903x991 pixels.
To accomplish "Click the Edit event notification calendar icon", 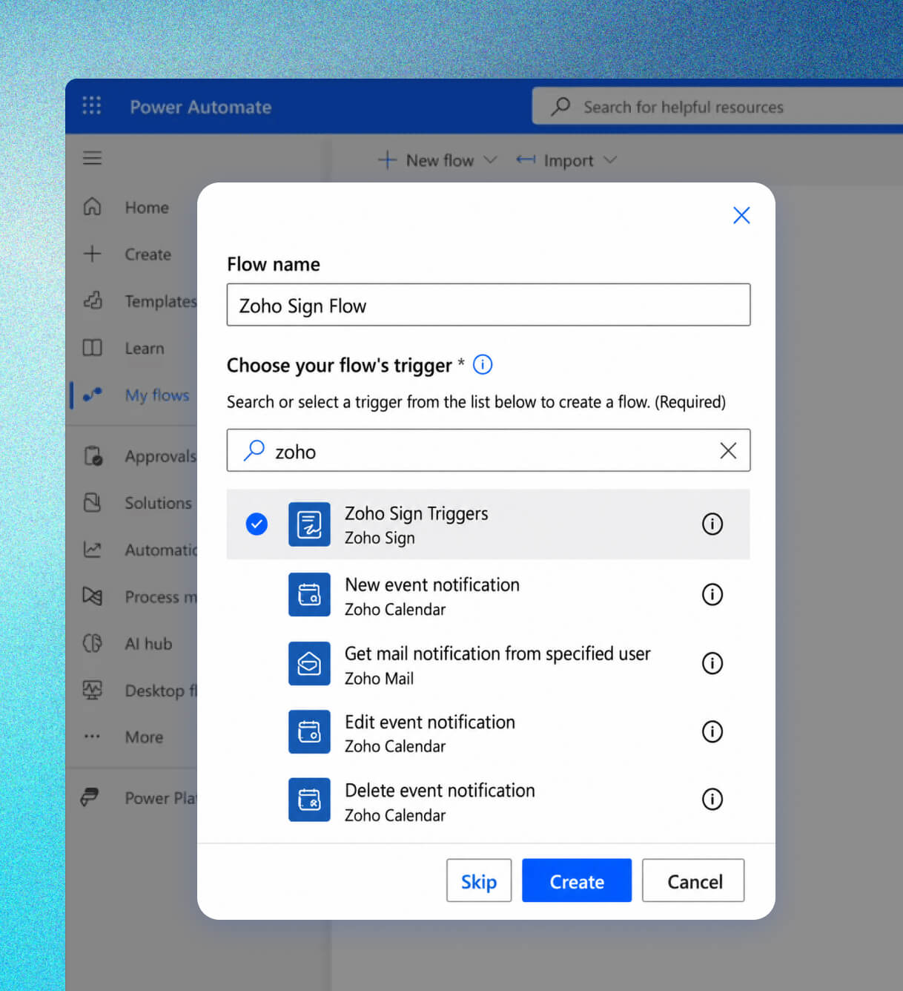I will (309, 731).
